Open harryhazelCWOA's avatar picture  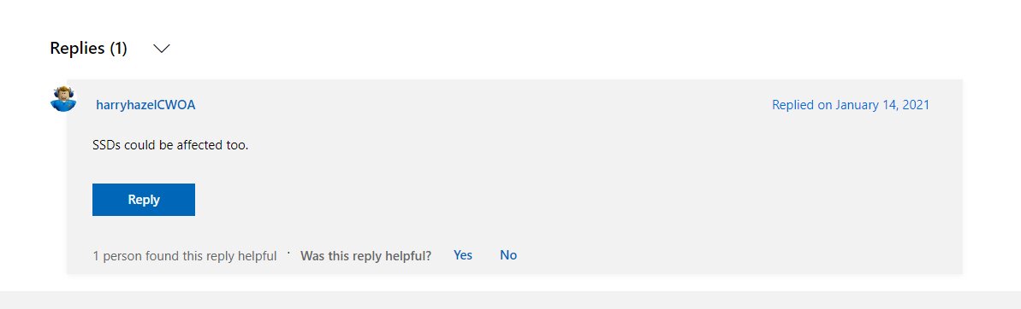coord(64,99)
